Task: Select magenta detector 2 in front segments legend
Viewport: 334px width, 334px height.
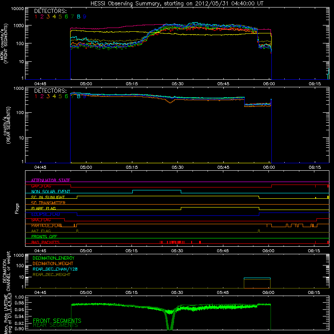Action: (42, 17)
